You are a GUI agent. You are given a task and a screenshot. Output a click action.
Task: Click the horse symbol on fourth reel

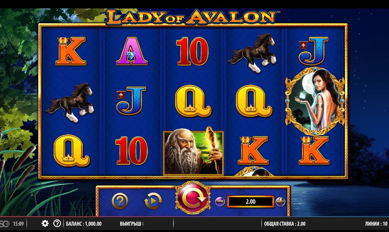pos(253,53)
